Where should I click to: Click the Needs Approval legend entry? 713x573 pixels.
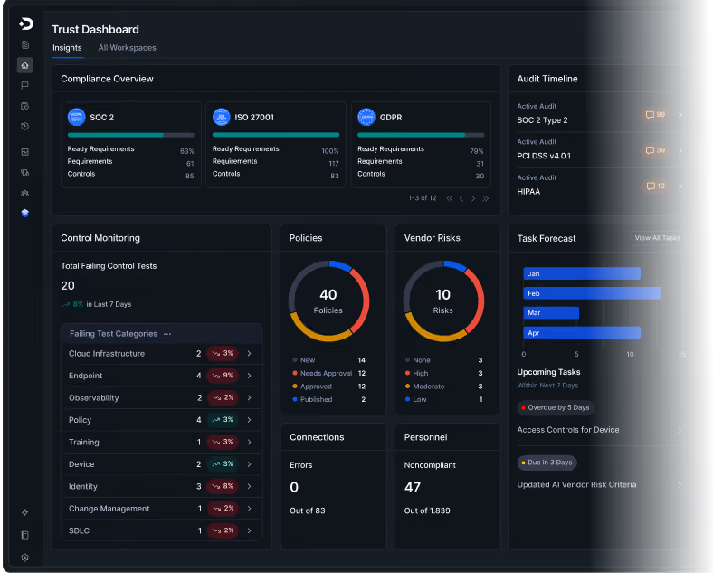coord(328,373)
